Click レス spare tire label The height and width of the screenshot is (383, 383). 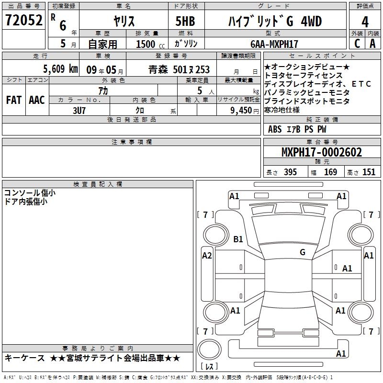tap(209, 366)
